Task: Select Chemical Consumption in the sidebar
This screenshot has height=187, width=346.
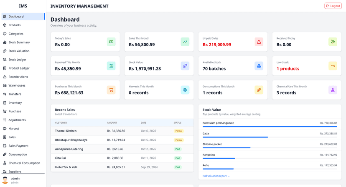Action: (x=23, y=163)
